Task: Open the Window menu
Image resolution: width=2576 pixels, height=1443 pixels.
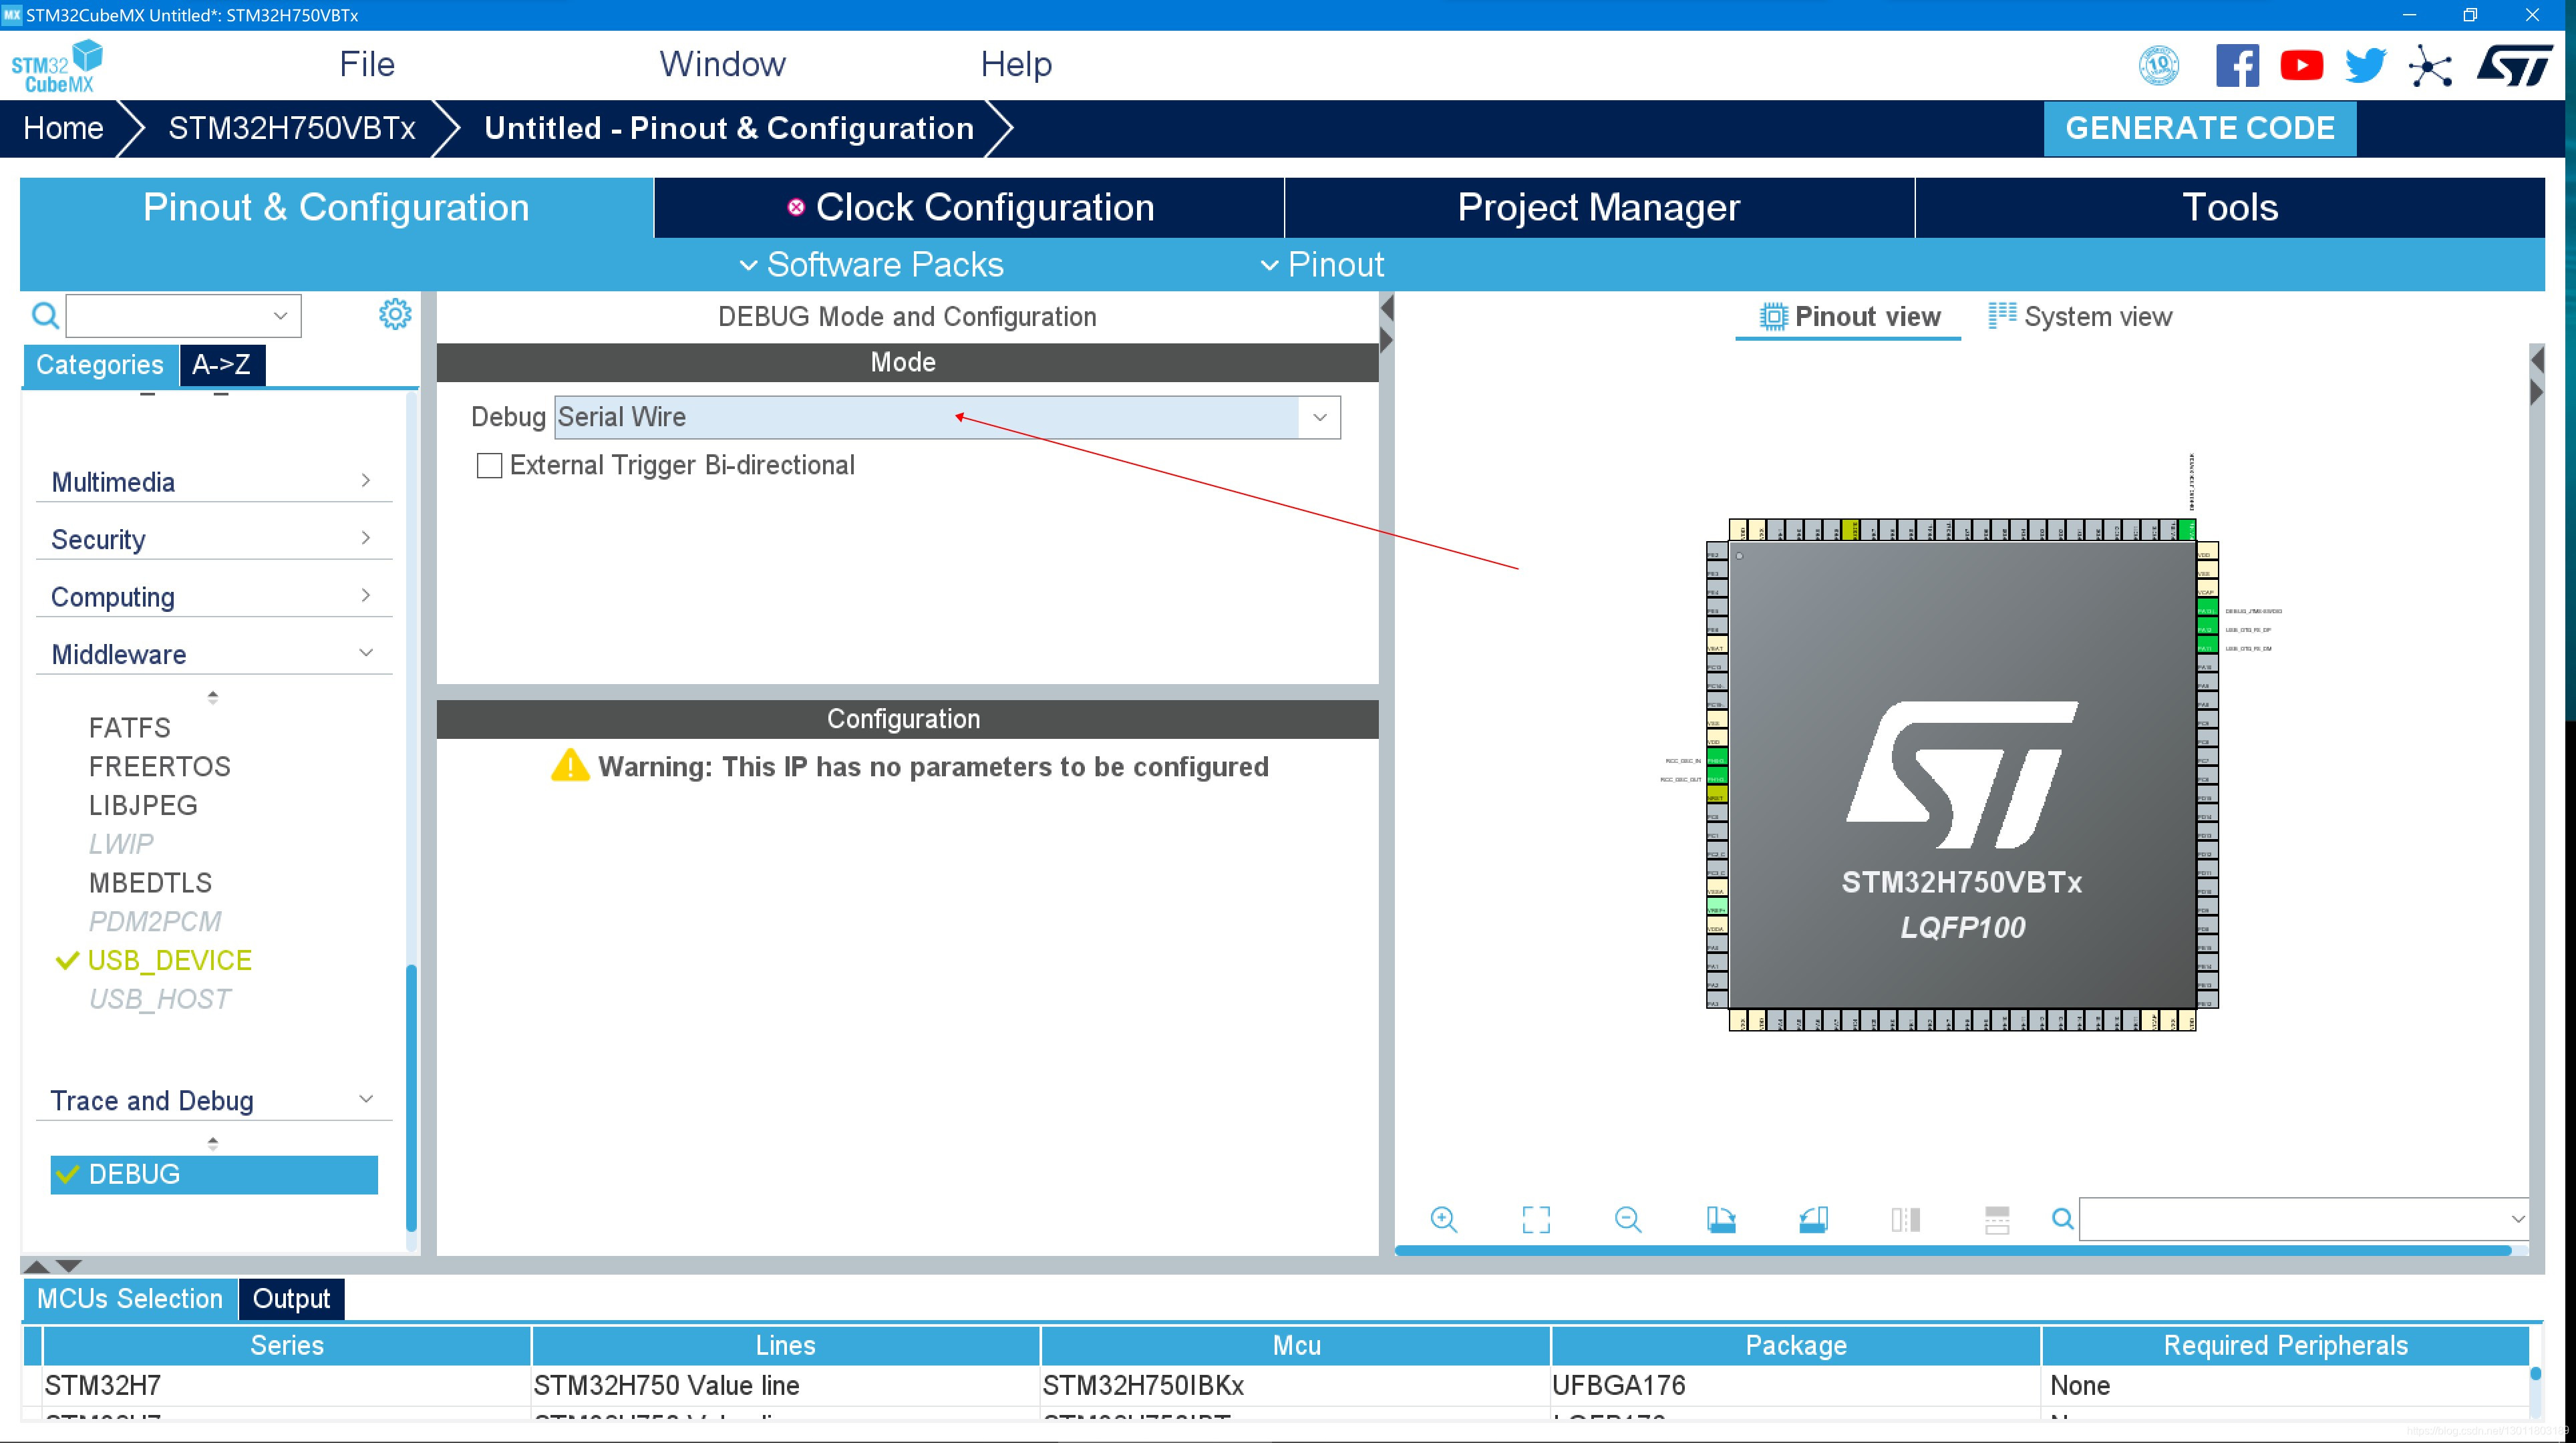Action: coord(722,64)
